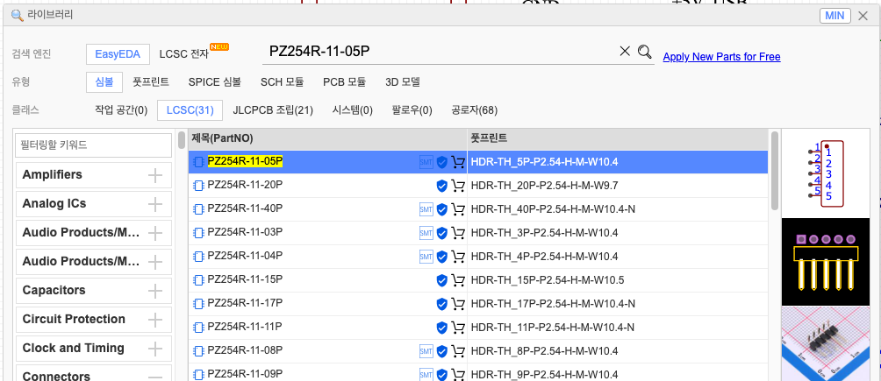Click the MIN button
Screen dimensions: 881x381
click(834, 16)
